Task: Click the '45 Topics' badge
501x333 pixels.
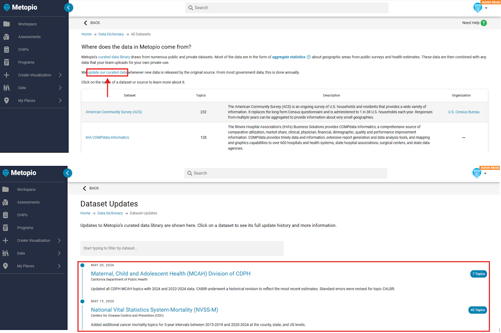Action: pyautogui.click(x=478, y=310)
